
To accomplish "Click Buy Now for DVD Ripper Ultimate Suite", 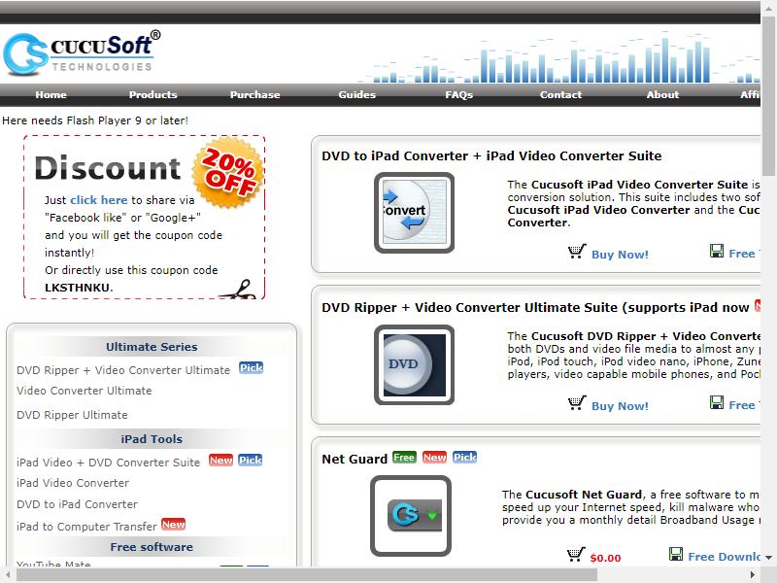I will [x=620, y=406].
